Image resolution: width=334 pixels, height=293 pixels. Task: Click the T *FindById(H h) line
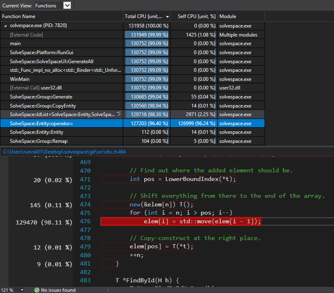point(147,280)
